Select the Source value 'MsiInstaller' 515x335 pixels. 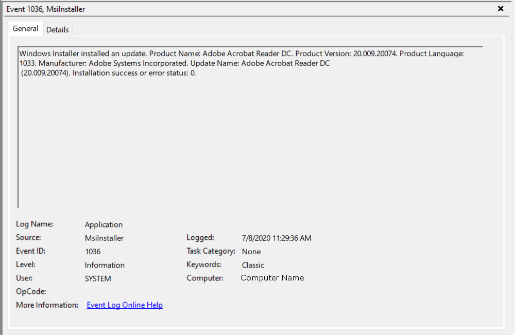coord(104,238)
